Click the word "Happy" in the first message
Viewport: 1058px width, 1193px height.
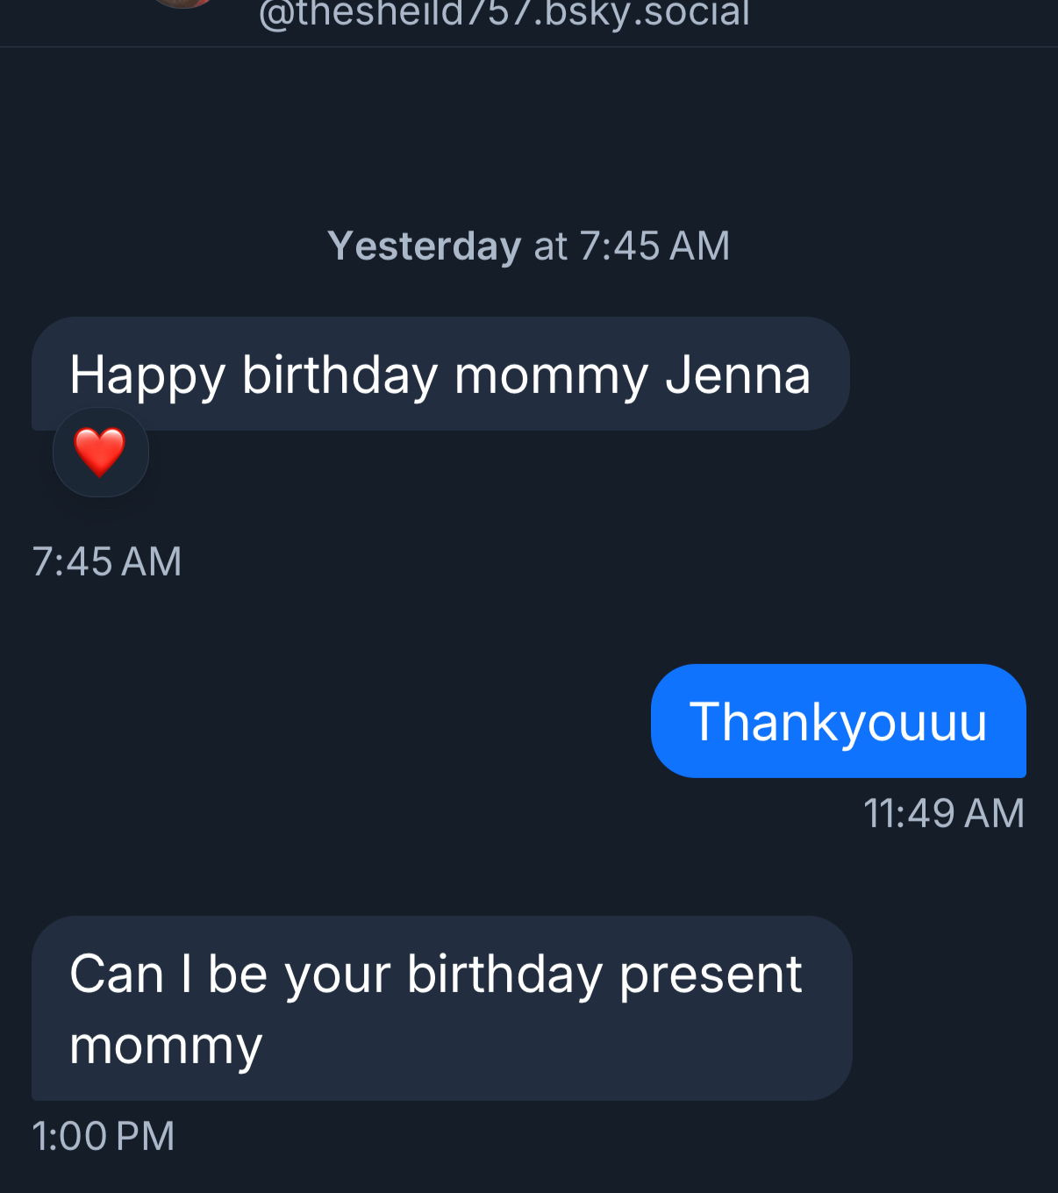click(x=147, y=375)
